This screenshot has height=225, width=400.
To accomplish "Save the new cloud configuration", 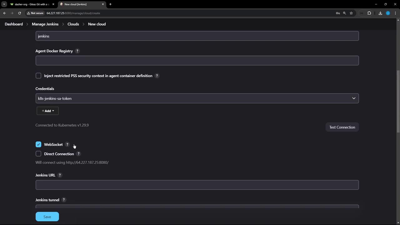I will click(x=47, y=217).
